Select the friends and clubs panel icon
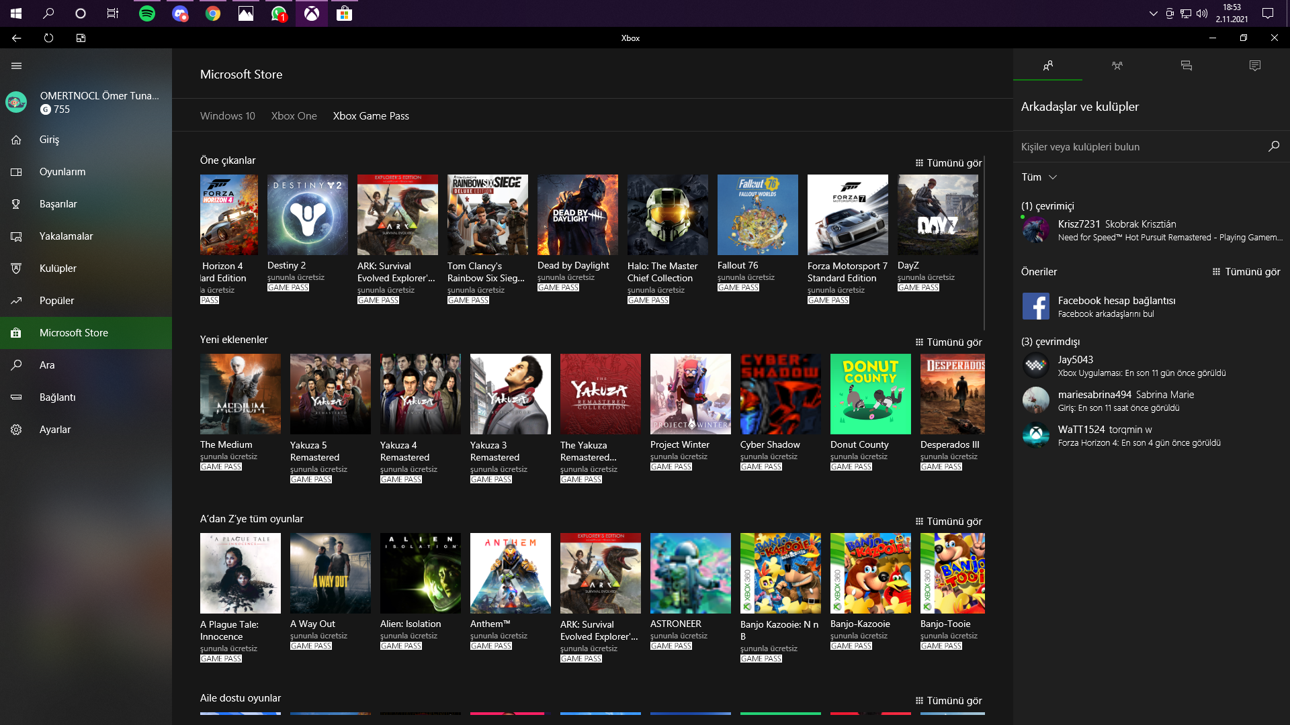 coord(1047,66)
